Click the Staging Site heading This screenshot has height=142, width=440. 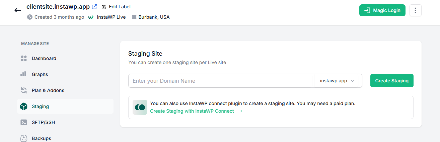click(145, 54)
